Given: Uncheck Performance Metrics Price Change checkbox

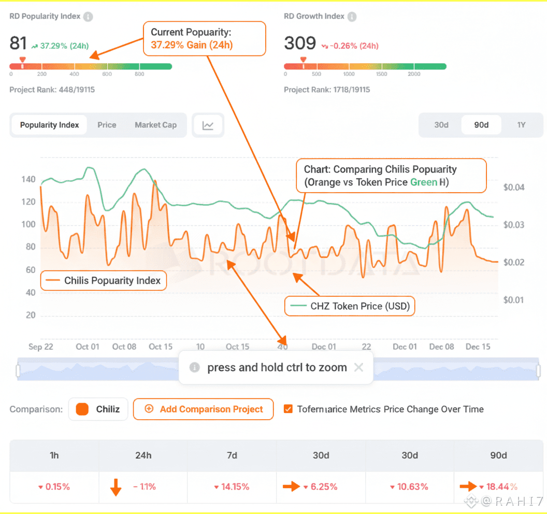Looking at the screenshot, I should [288, 409].
